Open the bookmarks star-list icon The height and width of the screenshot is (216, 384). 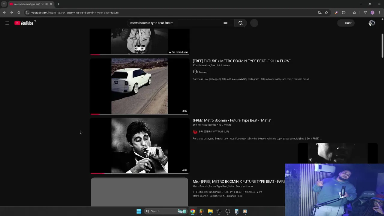coord(354,13)
